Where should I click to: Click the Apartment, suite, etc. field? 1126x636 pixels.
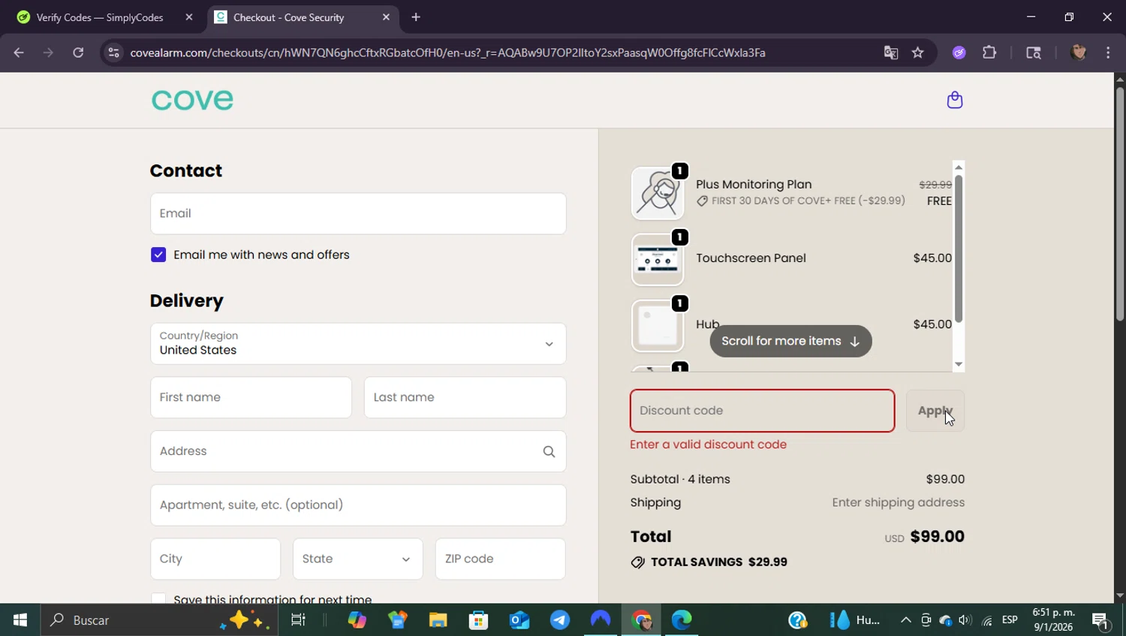click(358, 505)
